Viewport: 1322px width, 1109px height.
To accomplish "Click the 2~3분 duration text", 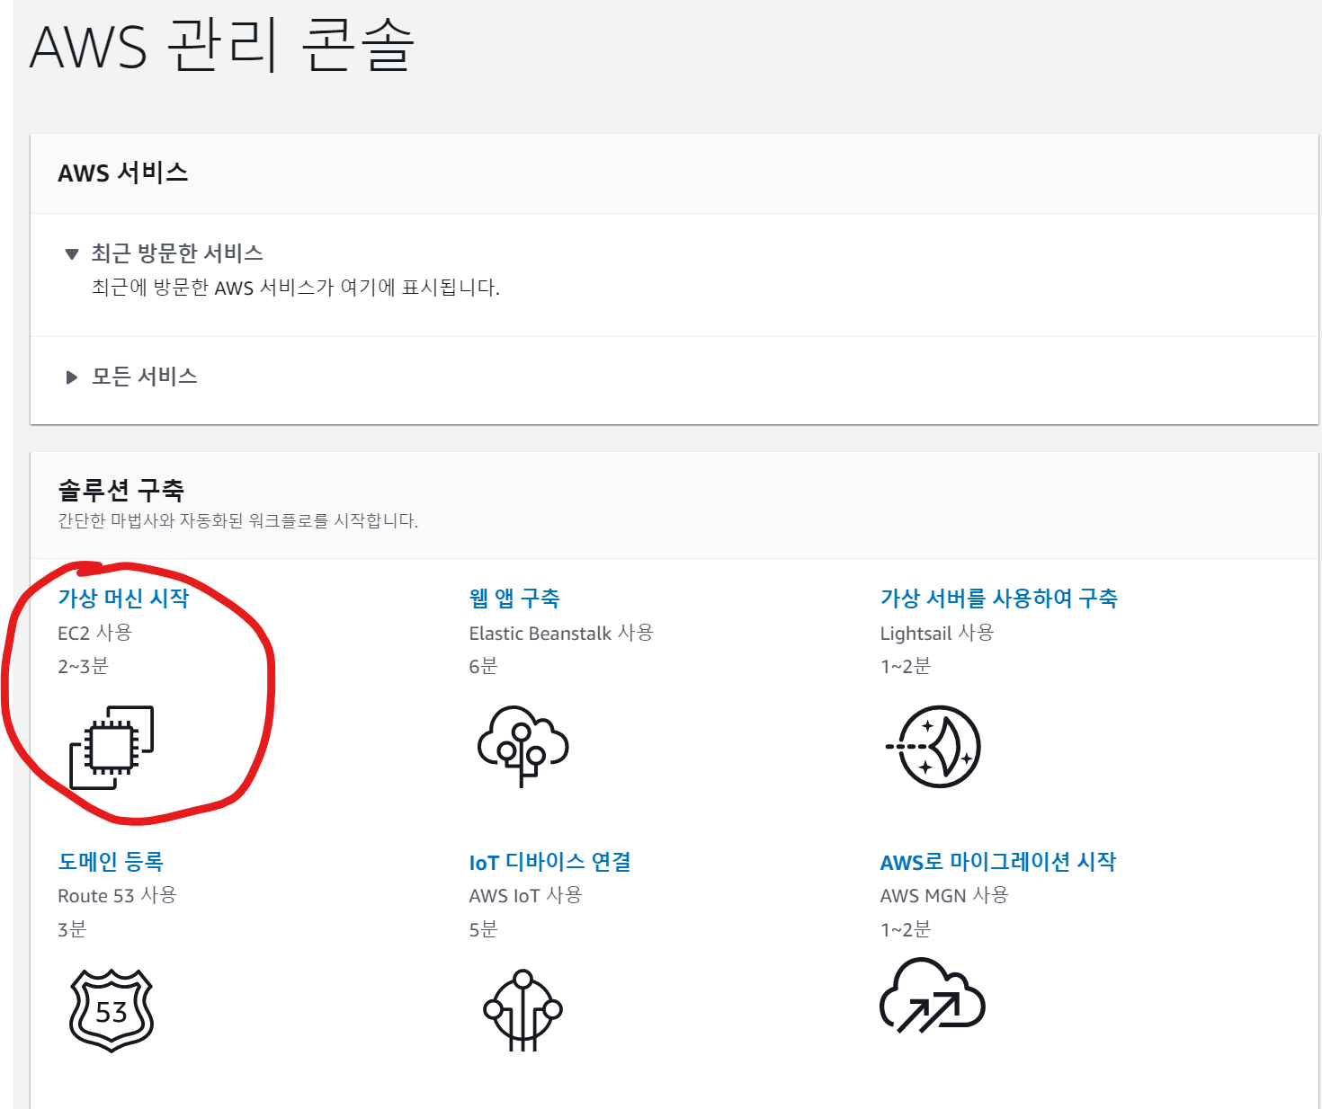I will [83, 666].
